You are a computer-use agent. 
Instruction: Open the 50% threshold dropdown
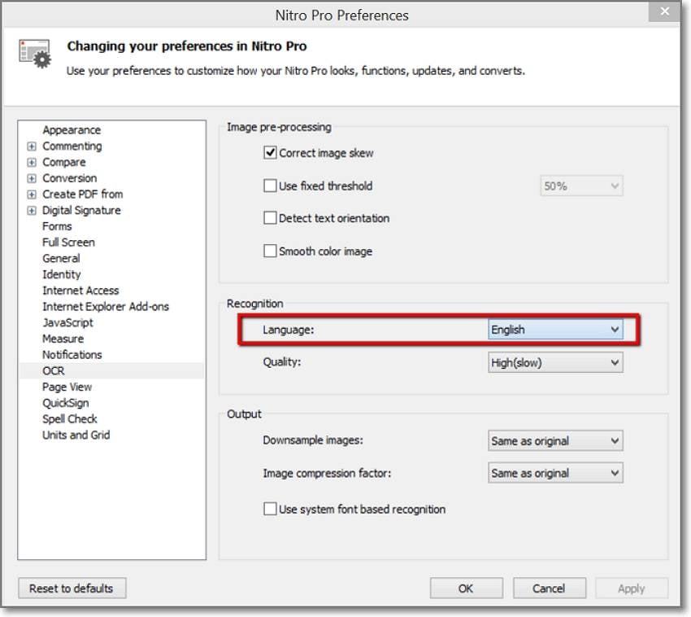(581, 186)
